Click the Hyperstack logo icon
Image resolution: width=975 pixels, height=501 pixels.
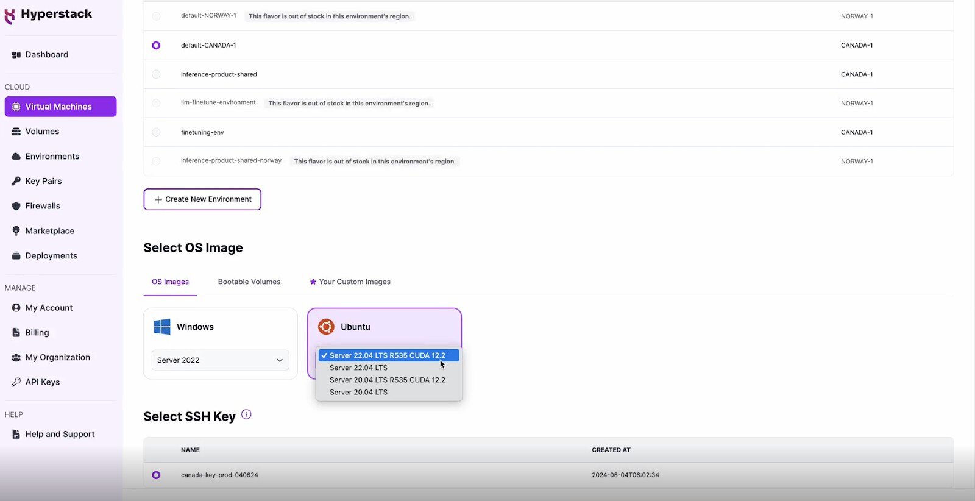click(10, 15)
